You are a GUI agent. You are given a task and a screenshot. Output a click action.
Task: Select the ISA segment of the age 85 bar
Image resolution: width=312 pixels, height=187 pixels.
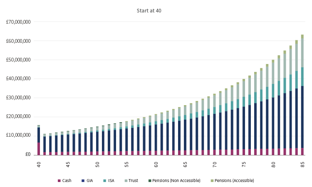point(302,77)
